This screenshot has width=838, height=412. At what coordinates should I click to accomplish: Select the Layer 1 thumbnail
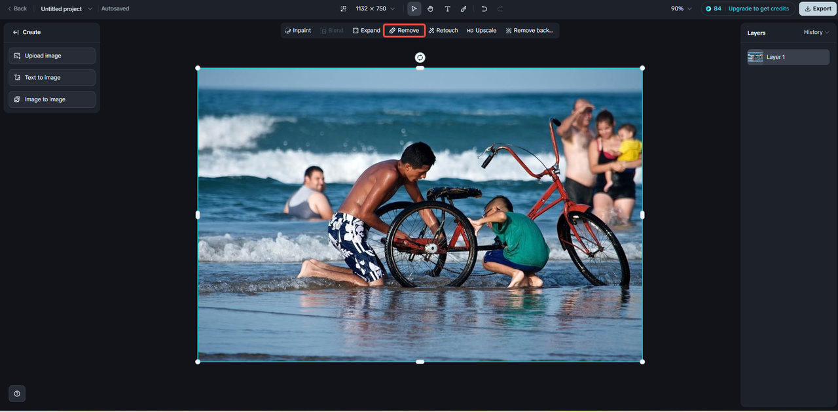tap(756, 57)
